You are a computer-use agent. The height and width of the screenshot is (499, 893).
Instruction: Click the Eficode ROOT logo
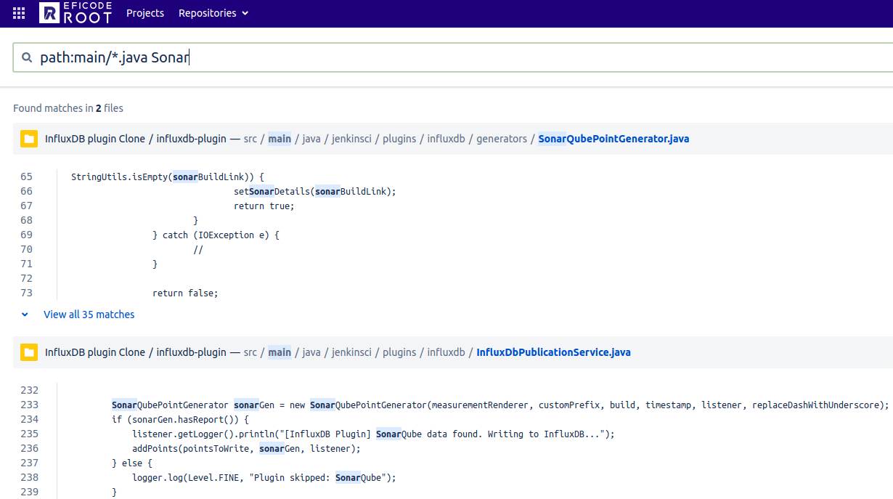pos(76,13)
